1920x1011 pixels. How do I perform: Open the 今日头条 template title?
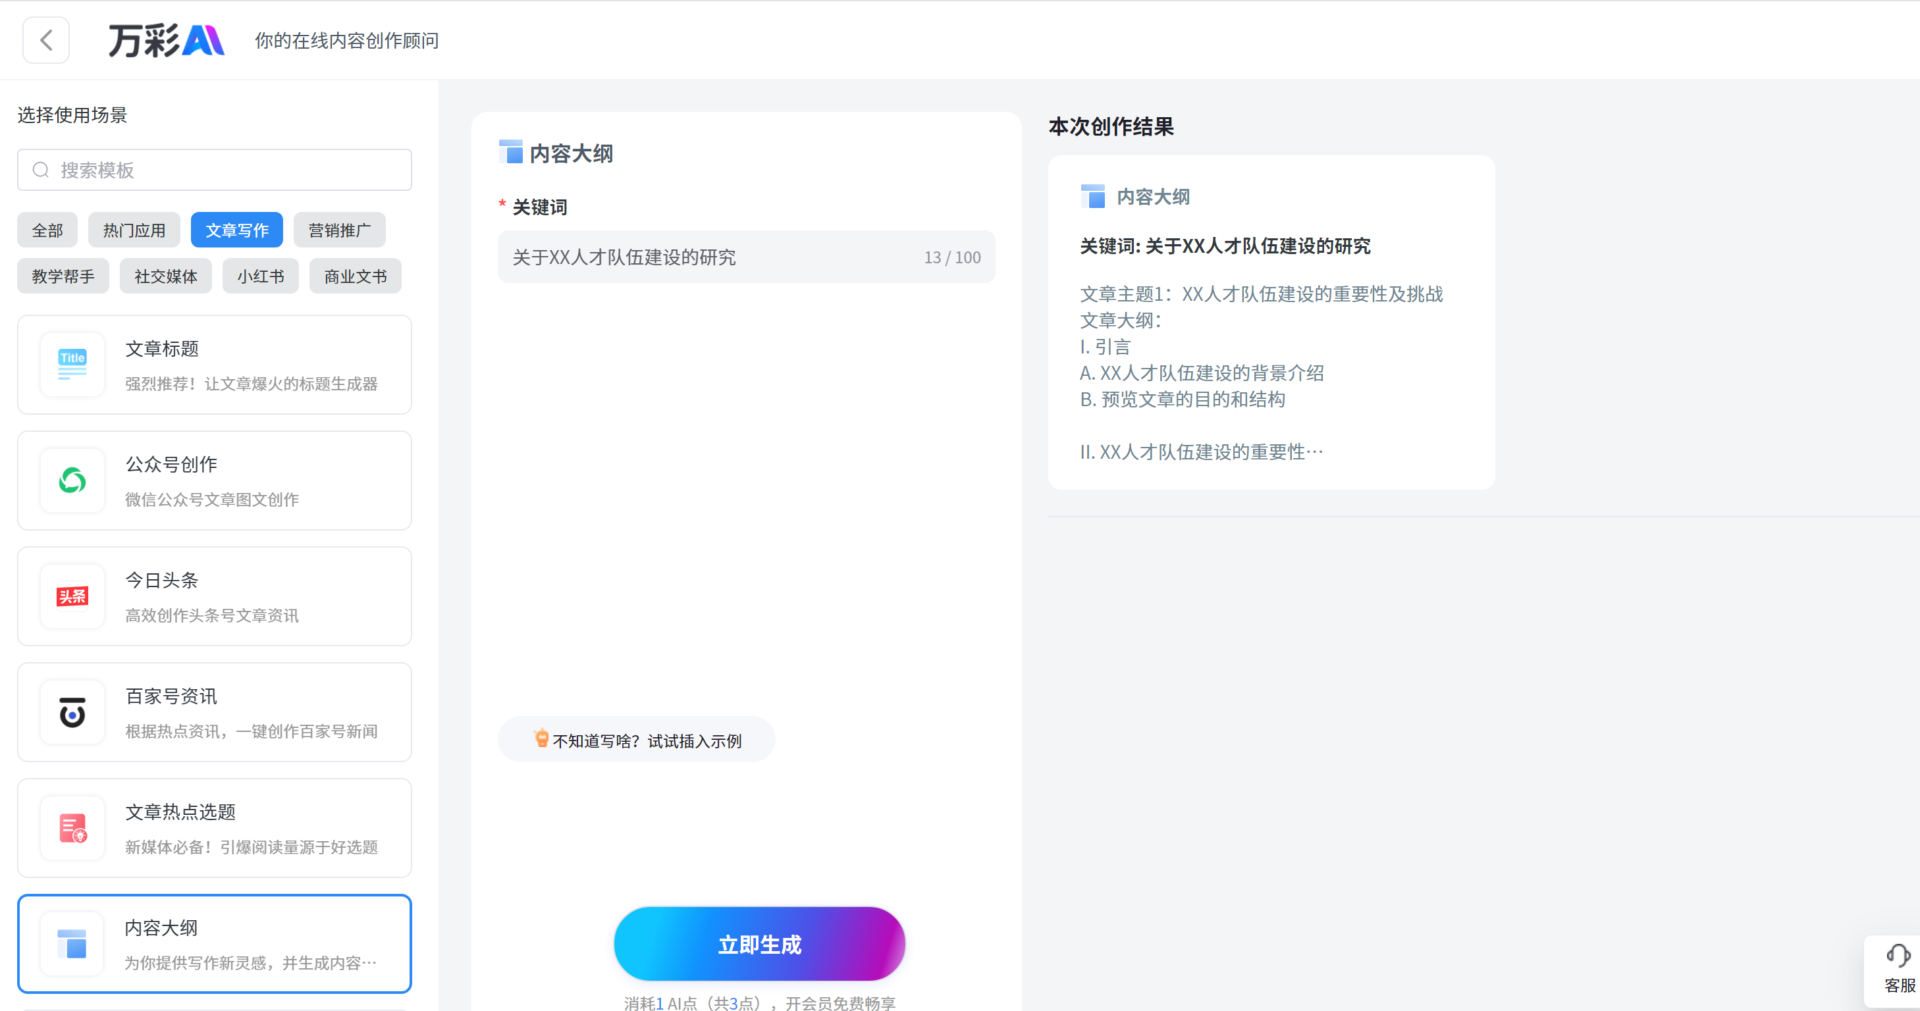(162, 580)
